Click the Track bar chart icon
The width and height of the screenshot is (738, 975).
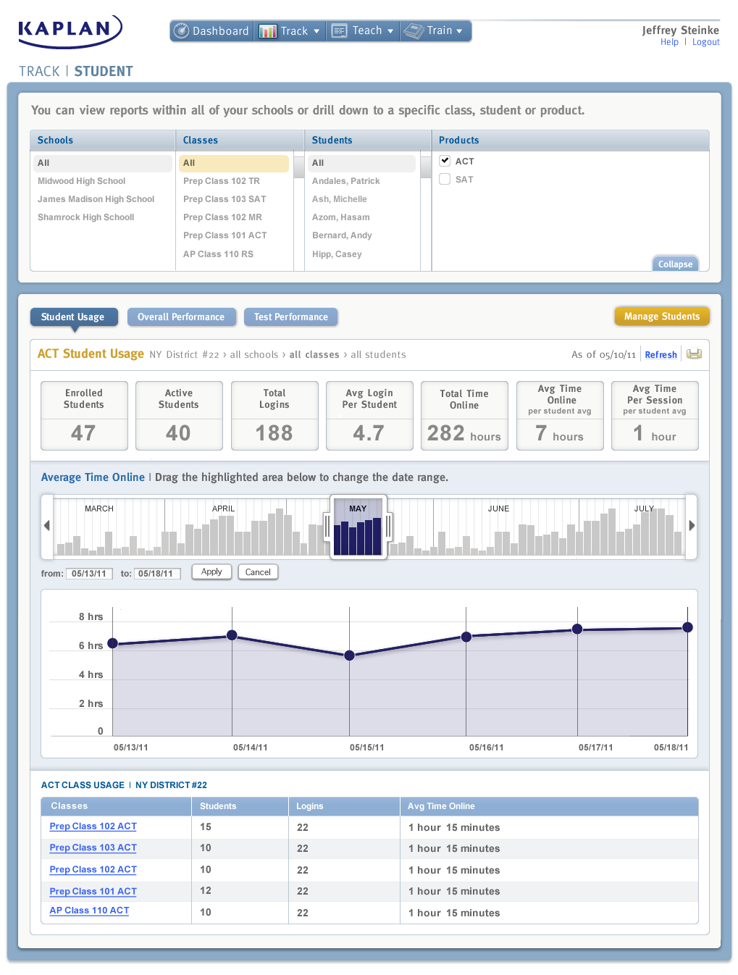pos(267,31)
